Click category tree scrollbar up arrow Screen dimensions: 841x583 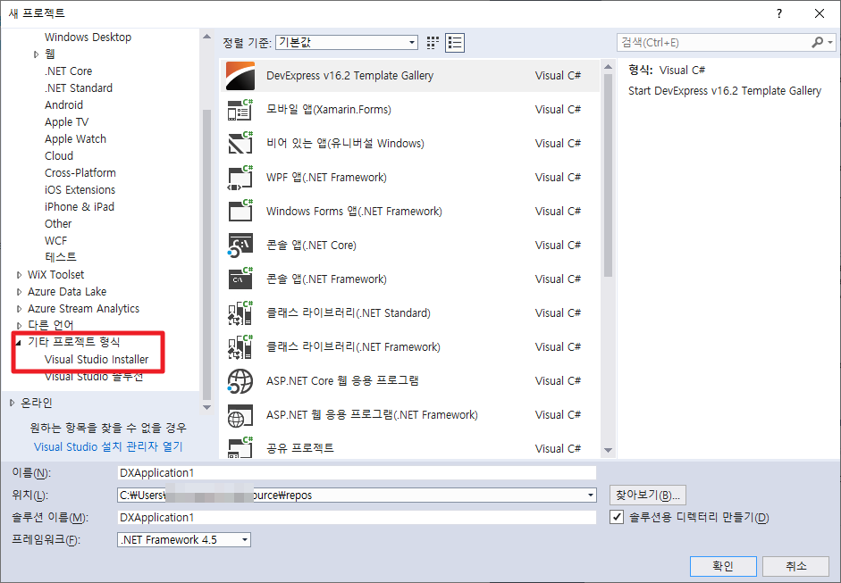tap(206, 37)
